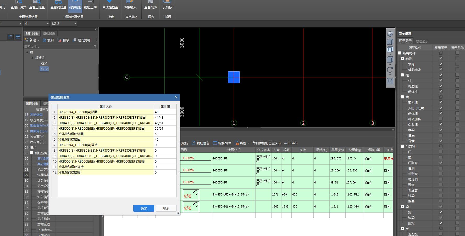Switch to 图元显示 tab

point(405,41)
